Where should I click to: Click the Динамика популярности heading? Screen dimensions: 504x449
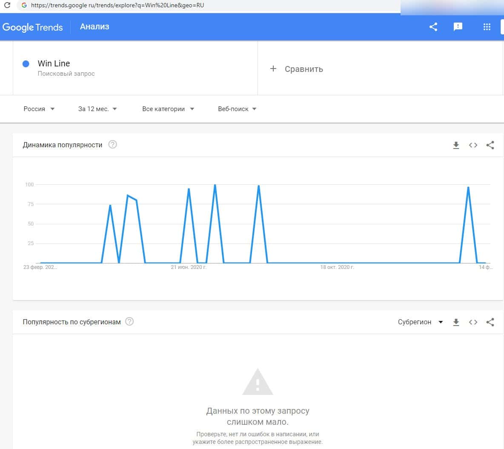[x=62, y=145]
